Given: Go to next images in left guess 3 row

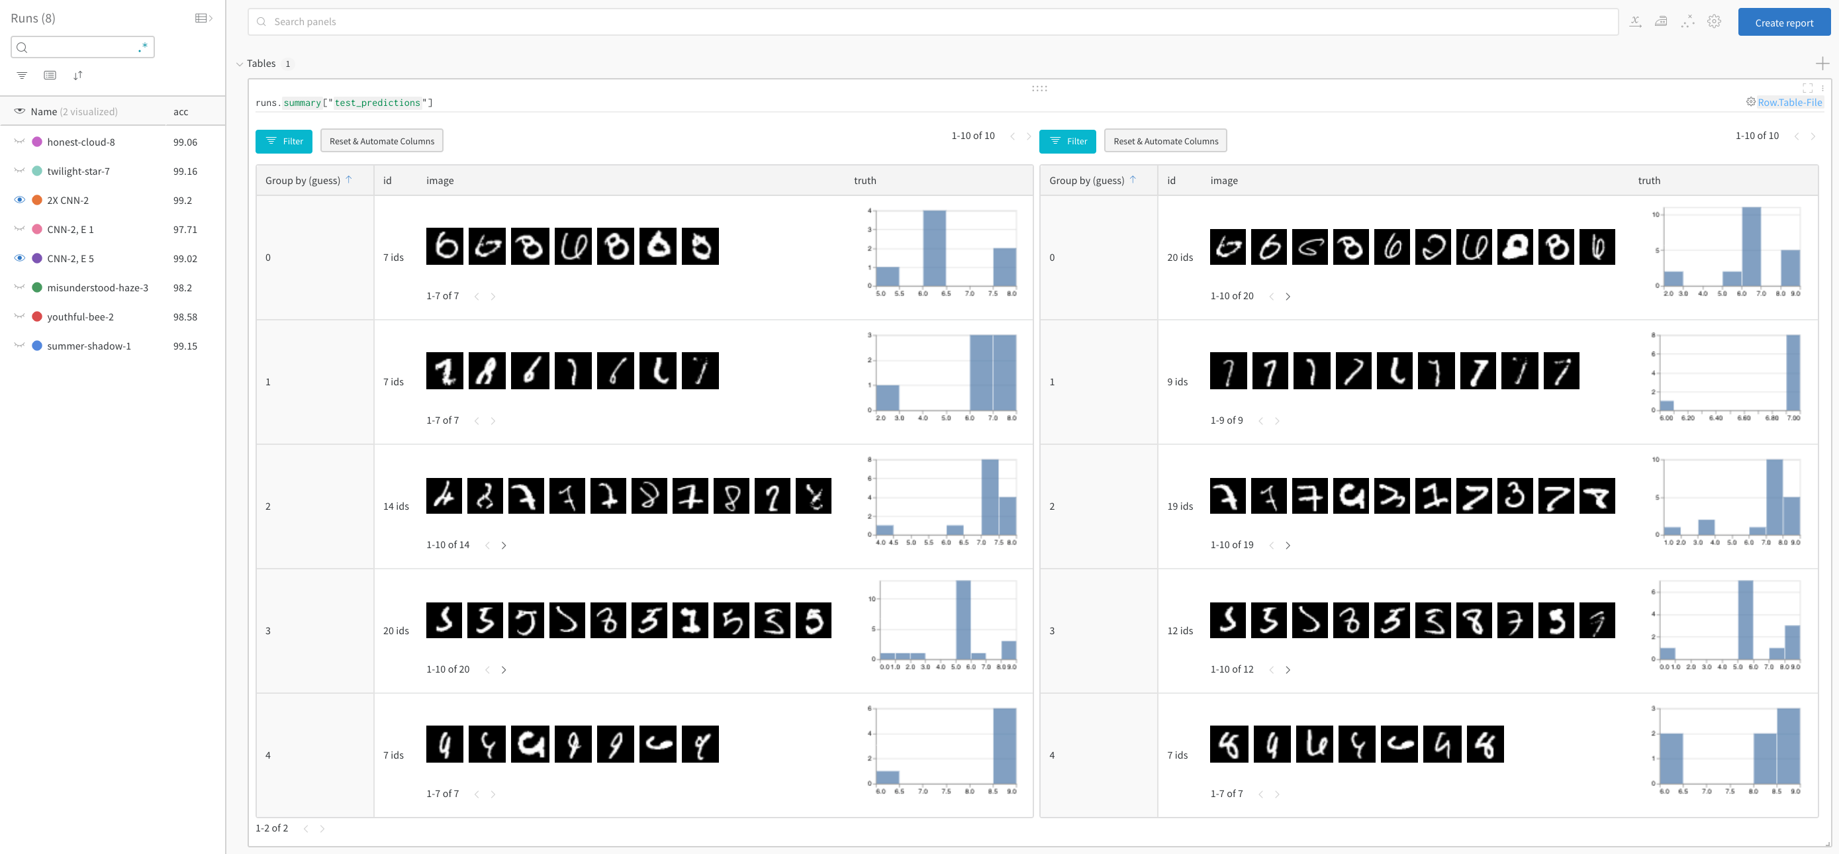Looking at the screenshot, I should 504,670.
